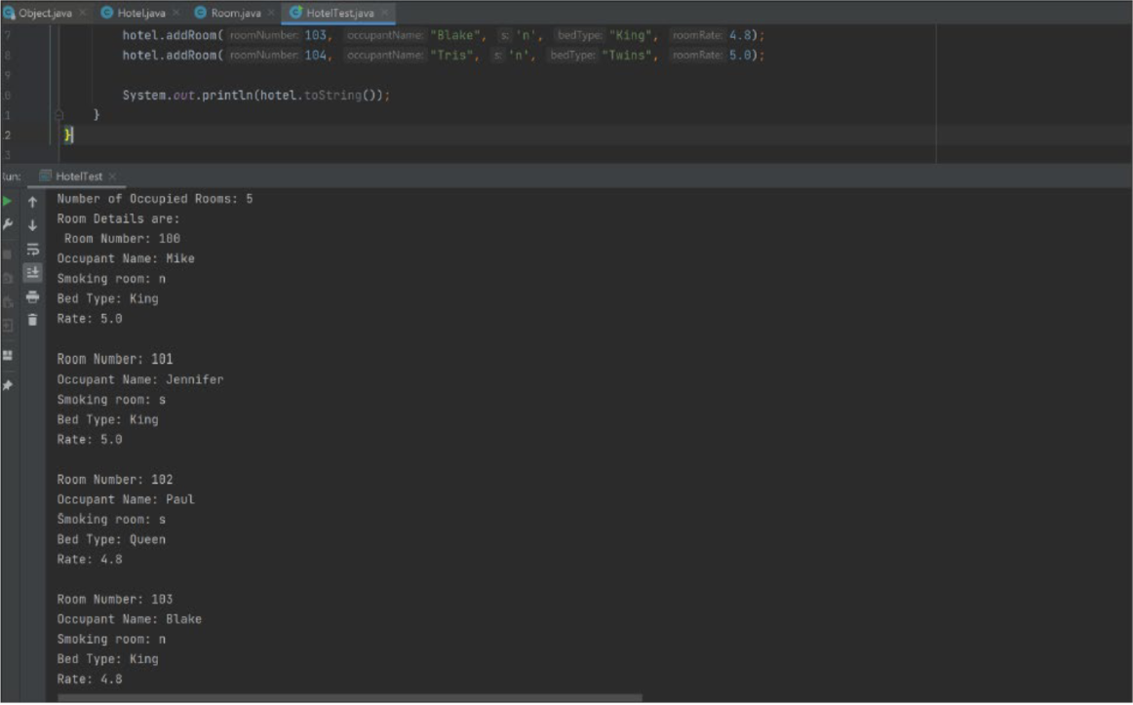The width and height of the screenshot is (1133, 705).
Task: Close the HotelTest.java editor tab
Action: click(385, 13)
